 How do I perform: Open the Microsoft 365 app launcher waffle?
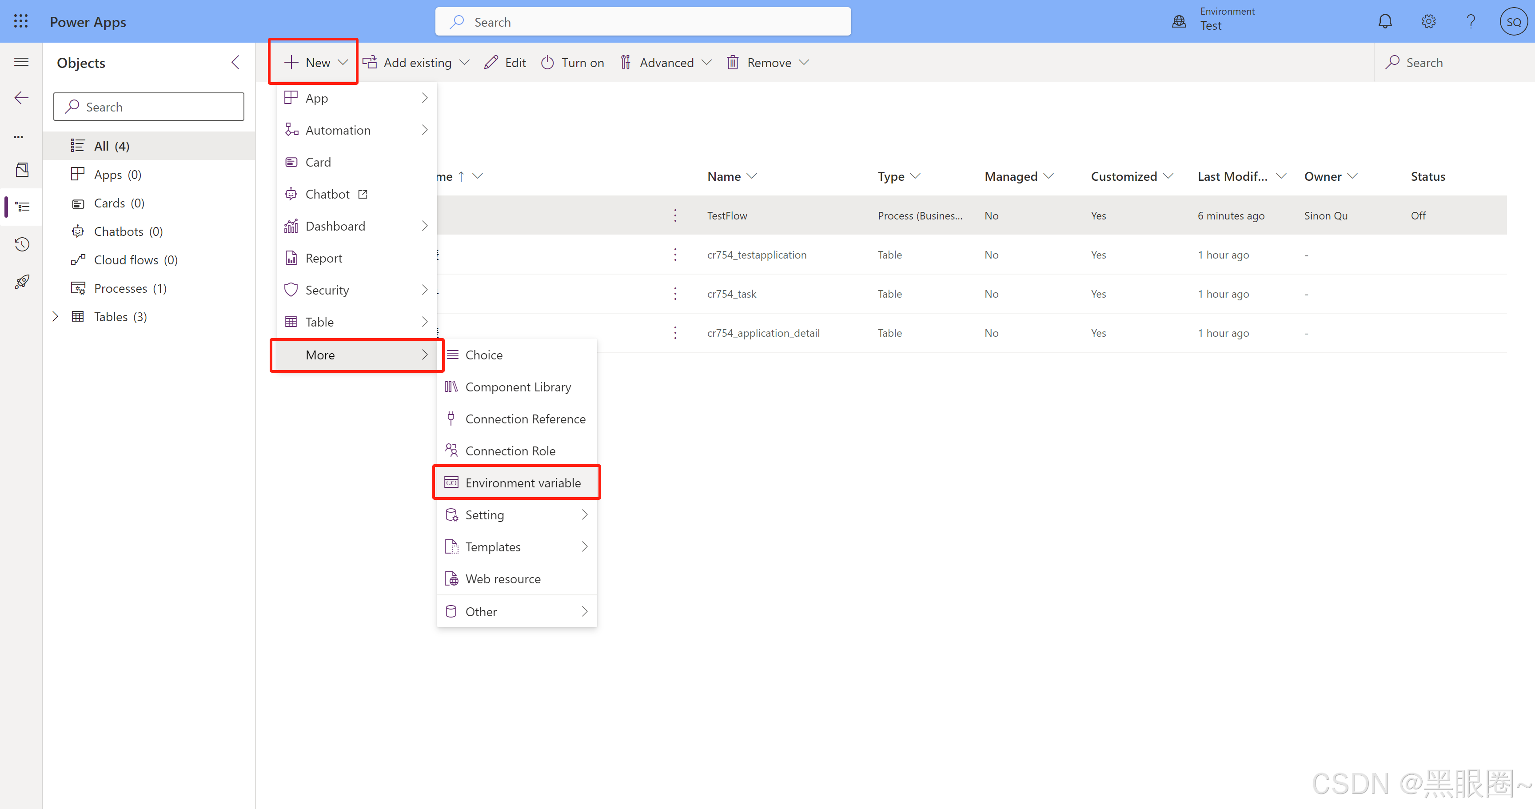coord(20,21)
